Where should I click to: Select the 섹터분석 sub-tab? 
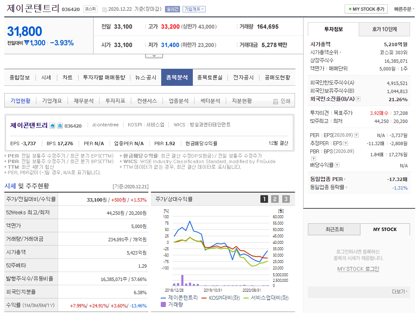(x=210, y=101)
